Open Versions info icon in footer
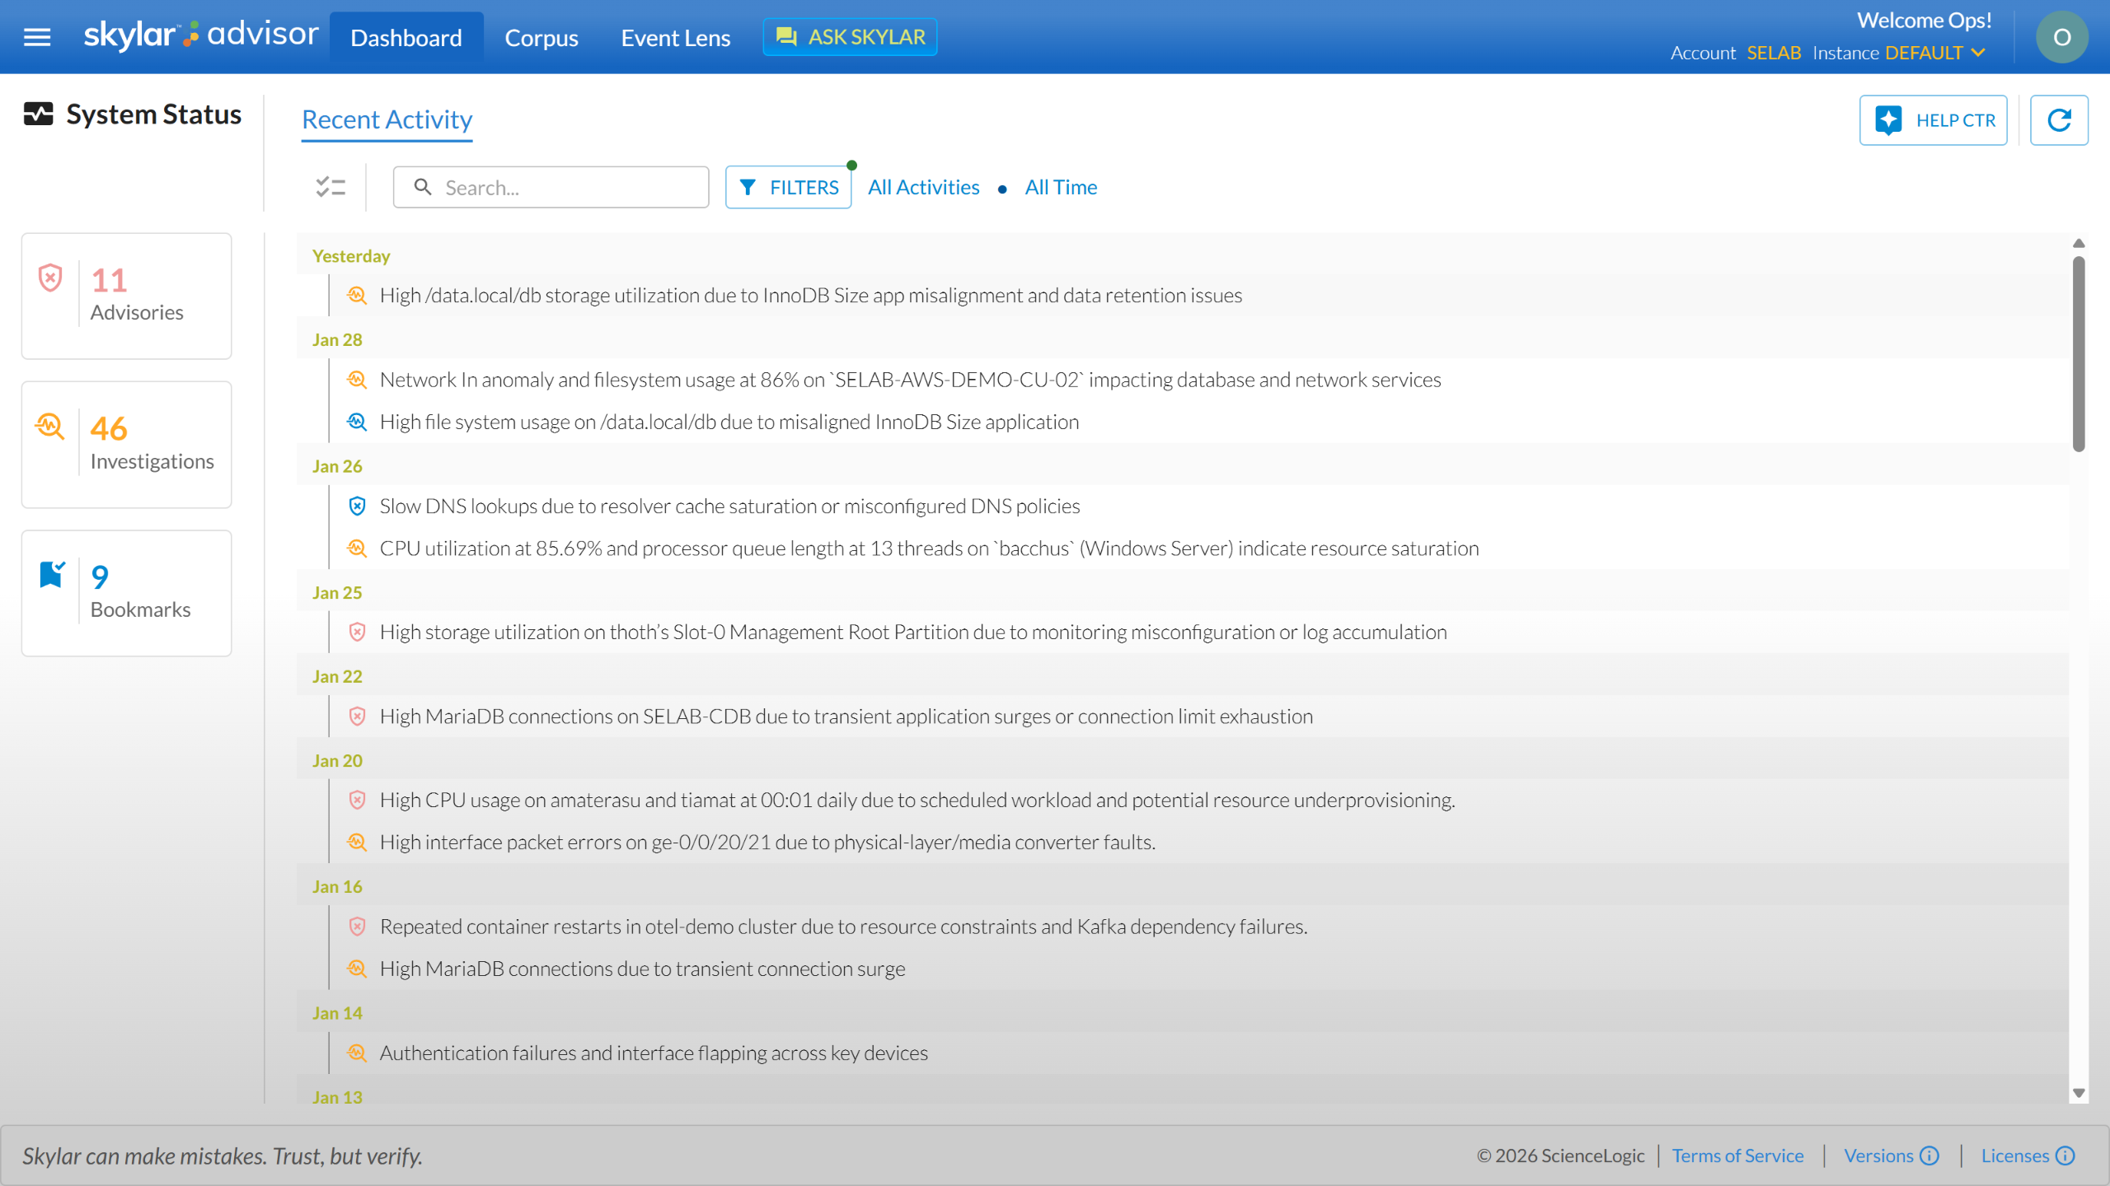 1929,1156
